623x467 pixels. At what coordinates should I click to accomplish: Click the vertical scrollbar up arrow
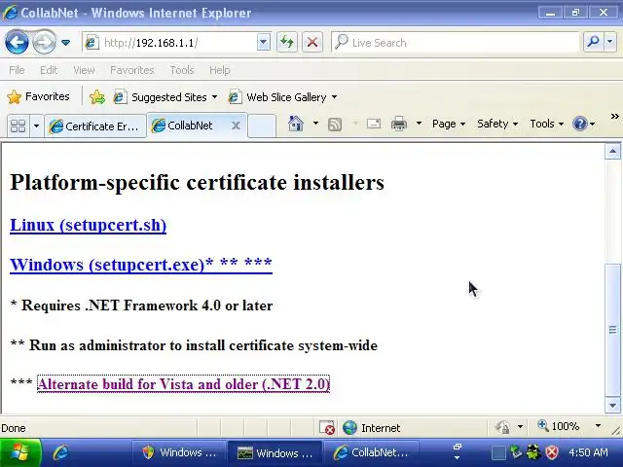[612, 152]
